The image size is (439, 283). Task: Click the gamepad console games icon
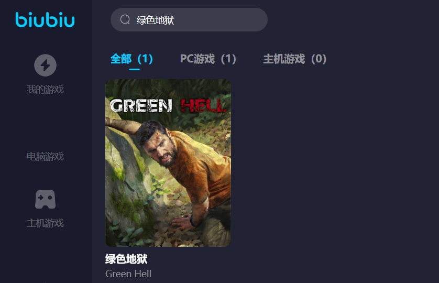(x=46, y=199)
